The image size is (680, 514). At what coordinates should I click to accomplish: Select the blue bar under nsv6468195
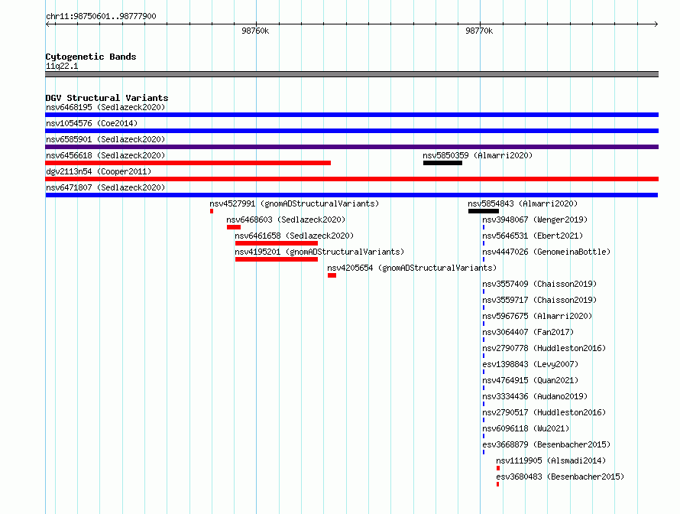click(x=351, y=115)
